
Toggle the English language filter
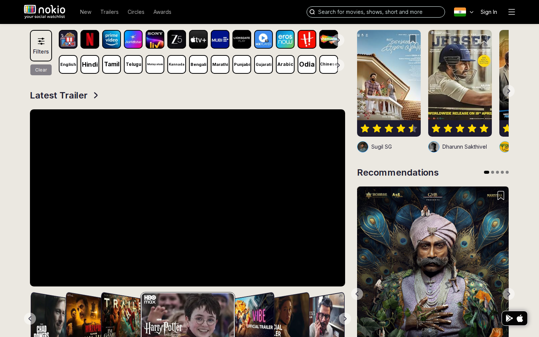pos(68,64)
